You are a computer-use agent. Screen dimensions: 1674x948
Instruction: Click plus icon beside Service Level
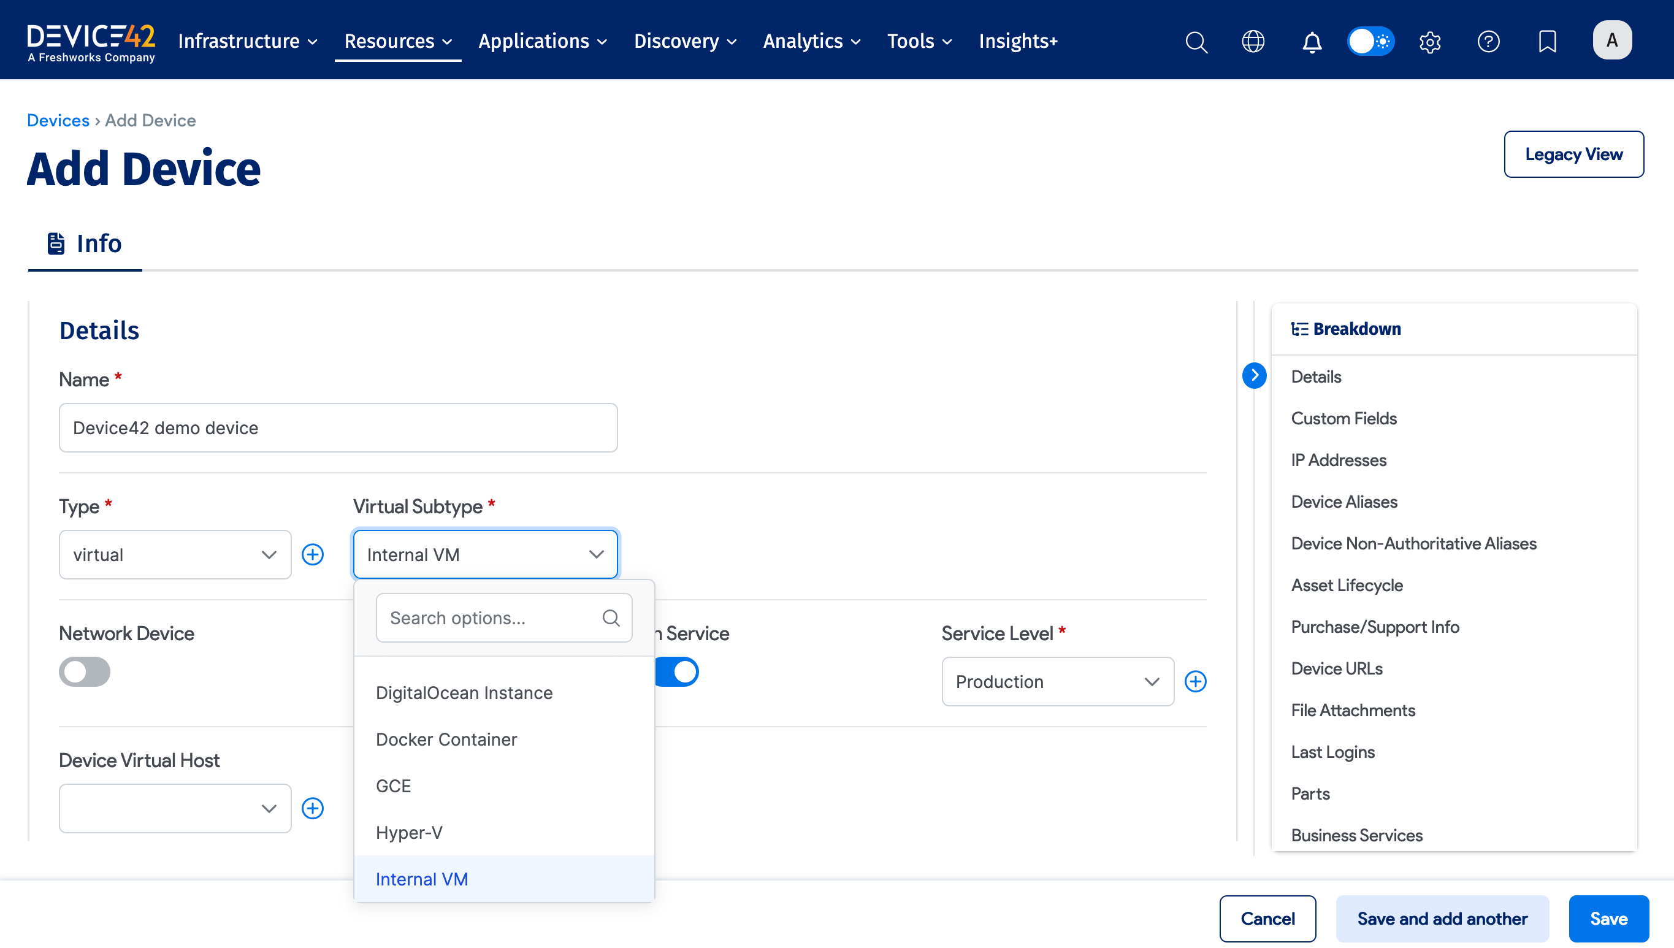[1196, 681]
